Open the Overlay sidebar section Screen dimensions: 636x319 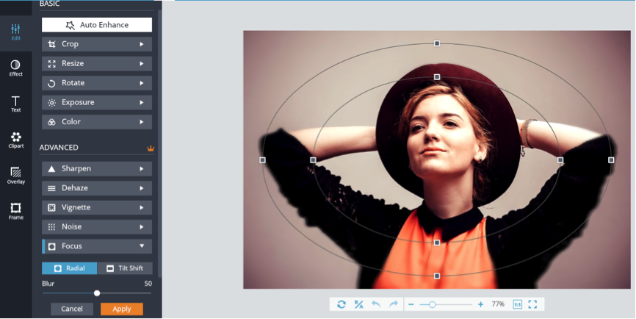click(16, 176)
